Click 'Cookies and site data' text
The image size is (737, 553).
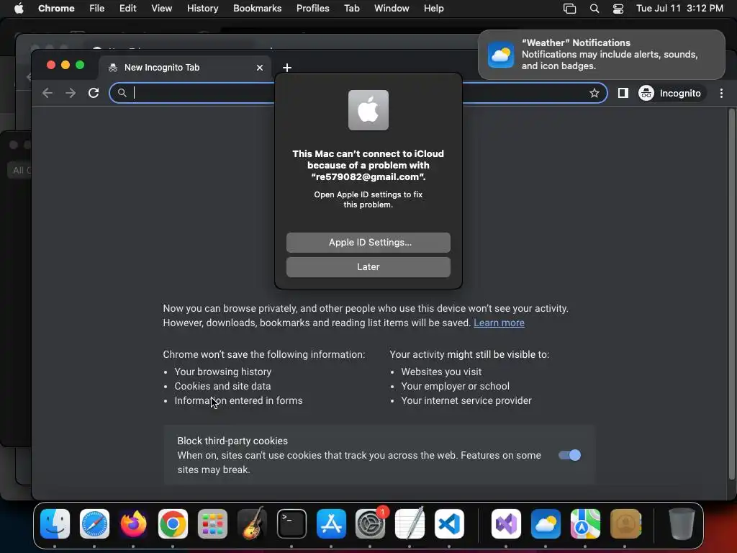[x=222, y=387]
